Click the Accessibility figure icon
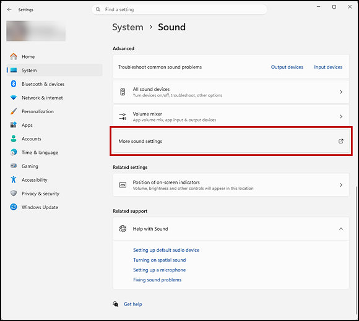The width and height of the screenshot is (359, 321). pyautogui.click(x=14, y=179)
